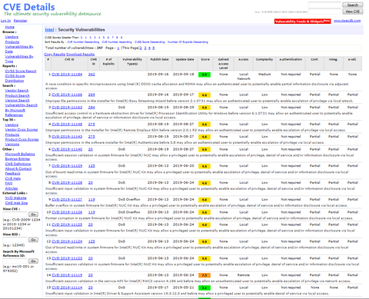Open Versions link under Top 50

point(12,145)
